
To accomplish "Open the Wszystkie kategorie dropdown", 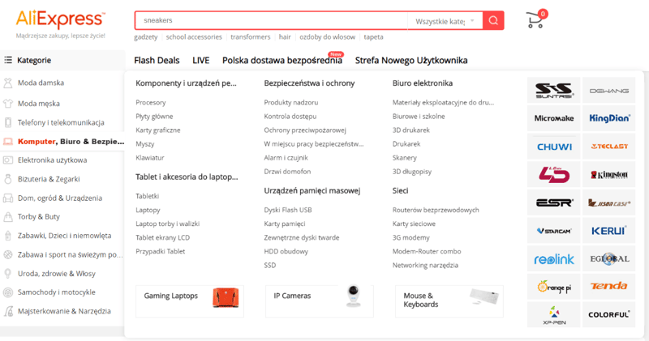I will (x=445, y=21).
